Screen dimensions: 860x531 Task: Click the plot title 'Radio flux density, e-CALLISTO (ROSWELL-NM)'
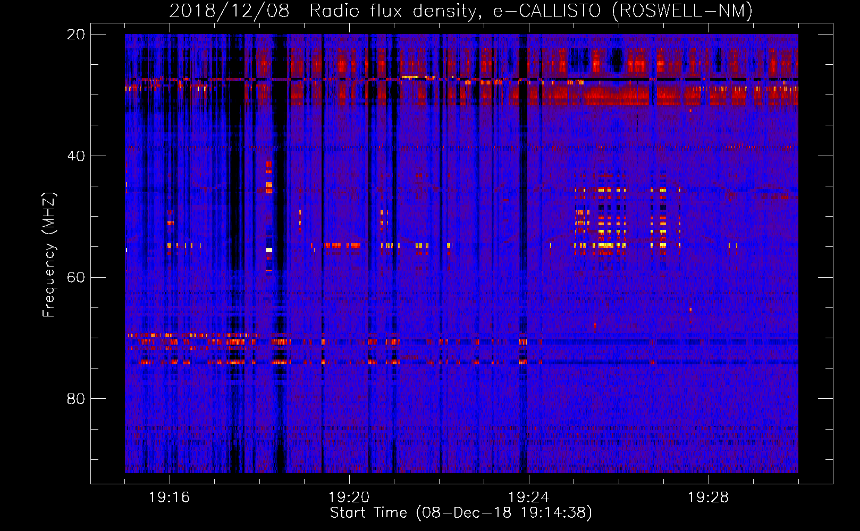pos(531,11)
